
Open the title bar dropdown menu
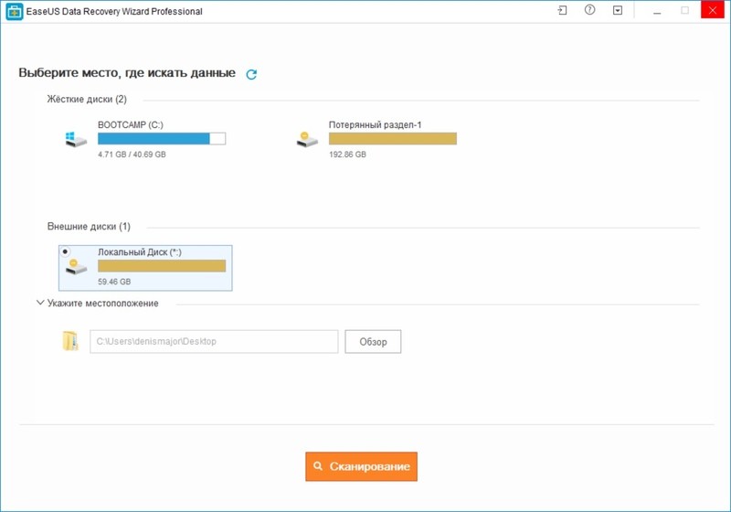click(618, 11)
